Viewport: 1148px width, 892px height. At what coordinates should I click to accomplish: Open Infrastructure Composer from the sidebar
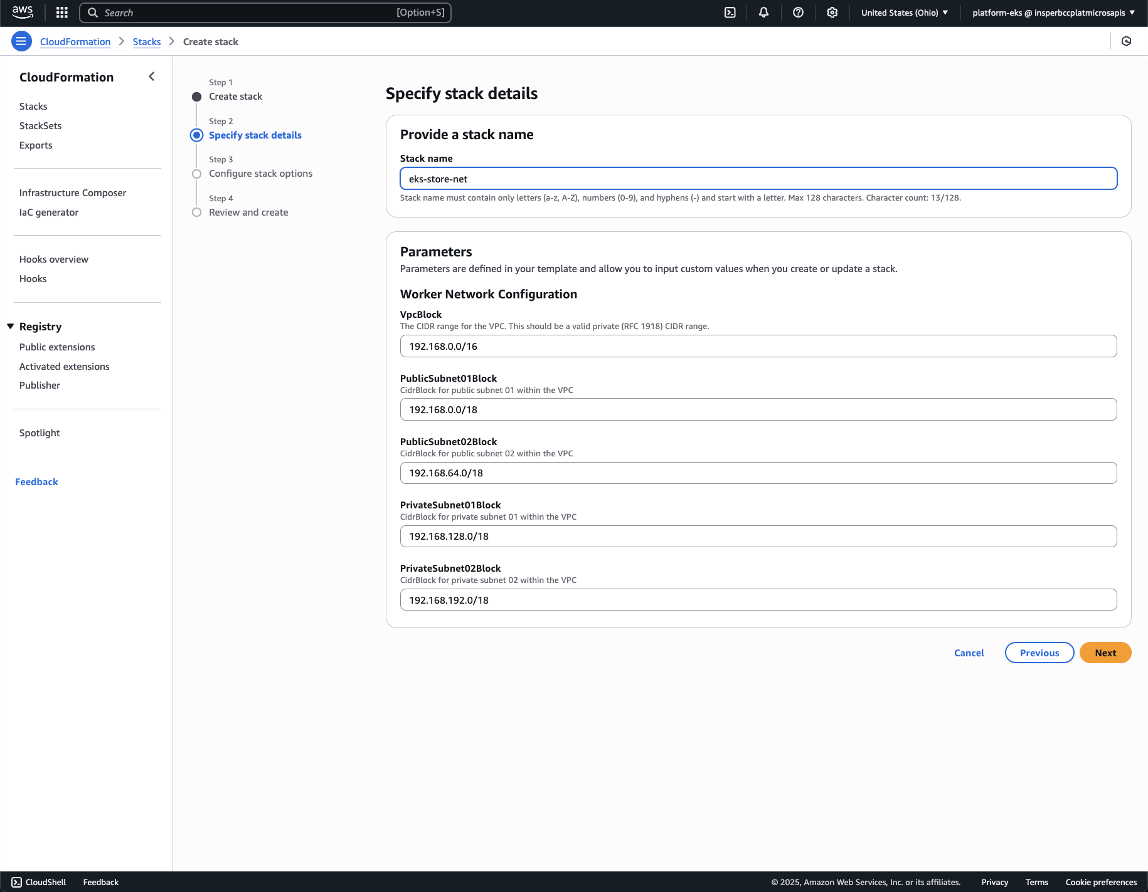pyautogui.click(x=73, y=193)
